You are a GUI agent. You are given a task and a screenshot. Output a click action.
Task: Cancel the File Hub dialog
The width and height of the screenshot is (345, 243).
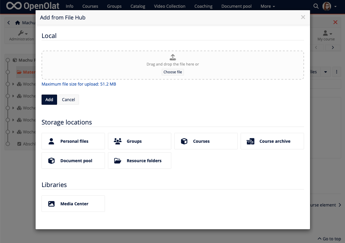click(x=68, y=99)
